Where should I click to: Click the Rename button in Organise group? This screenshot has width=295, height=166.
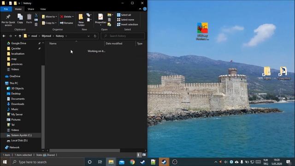66,23
